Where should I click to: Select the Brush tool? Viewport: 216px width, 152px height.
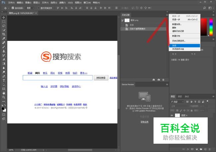(x=4, y=47)
